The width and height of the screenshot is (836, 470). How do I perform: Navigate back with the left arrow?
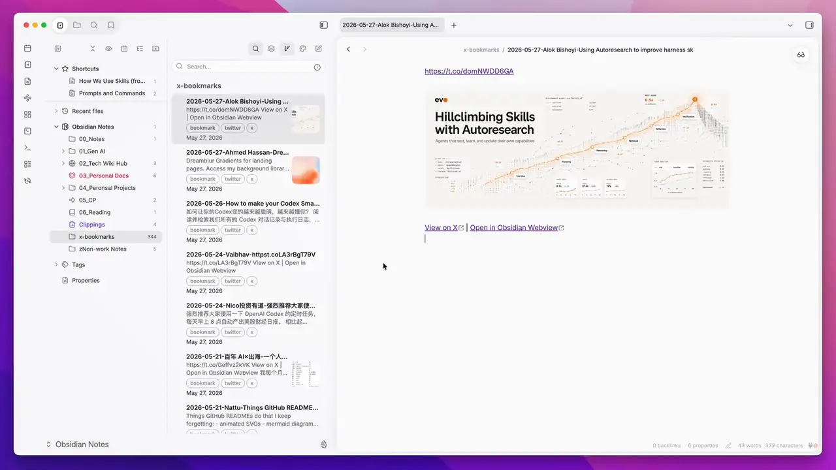coord(348,50)
